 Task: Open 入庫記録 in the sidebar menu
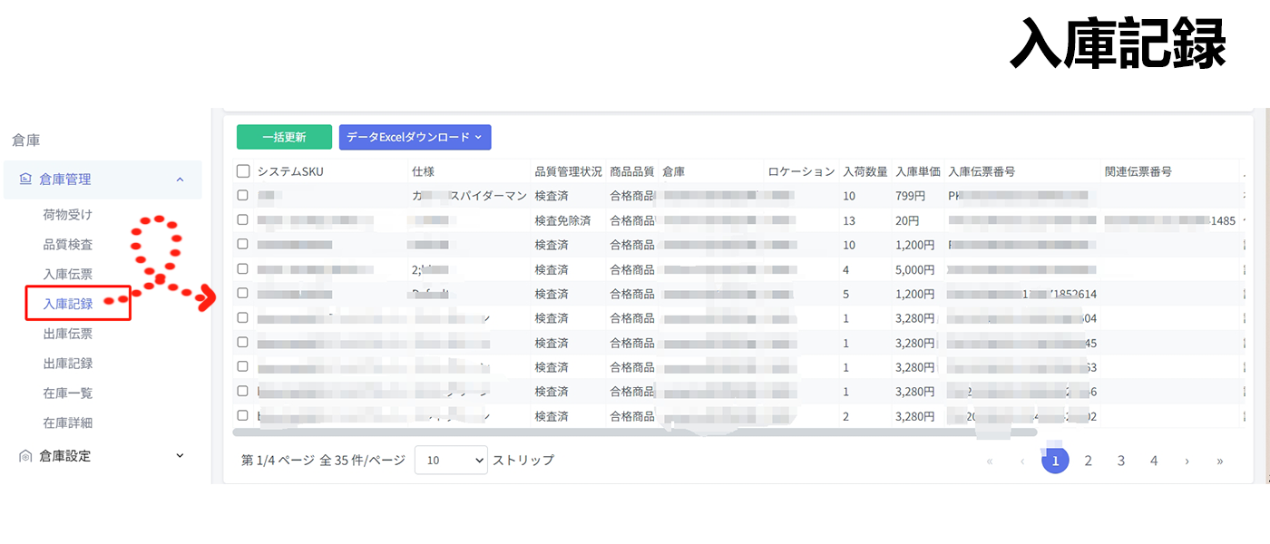(x=68, y=304)
